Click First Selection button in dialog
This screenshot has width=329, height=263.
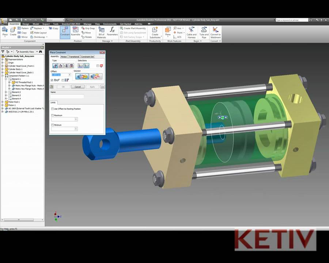[80, 66]
